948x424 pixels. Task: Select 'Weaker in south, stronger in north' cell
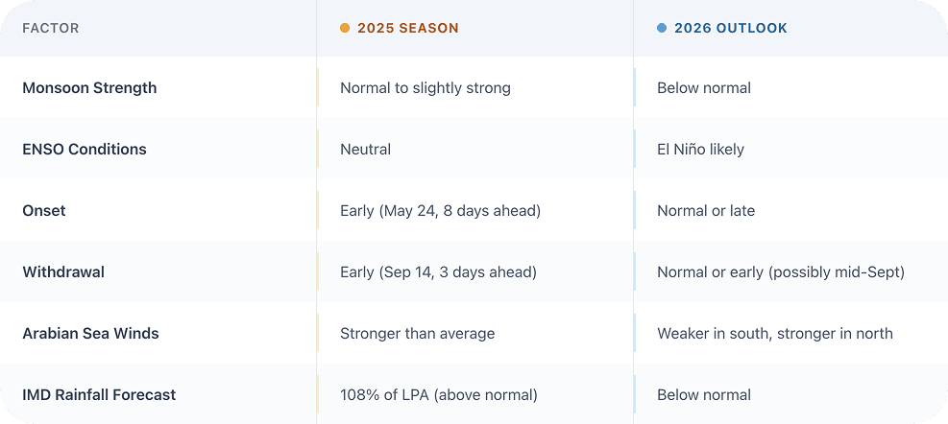(775, 334)
